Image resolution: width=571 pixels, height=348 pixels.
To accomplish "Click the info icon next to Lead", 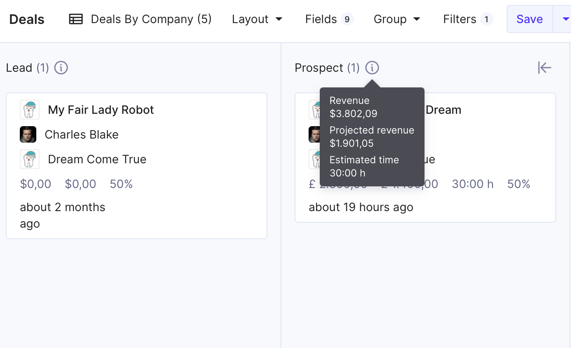I will click(61, 68).
